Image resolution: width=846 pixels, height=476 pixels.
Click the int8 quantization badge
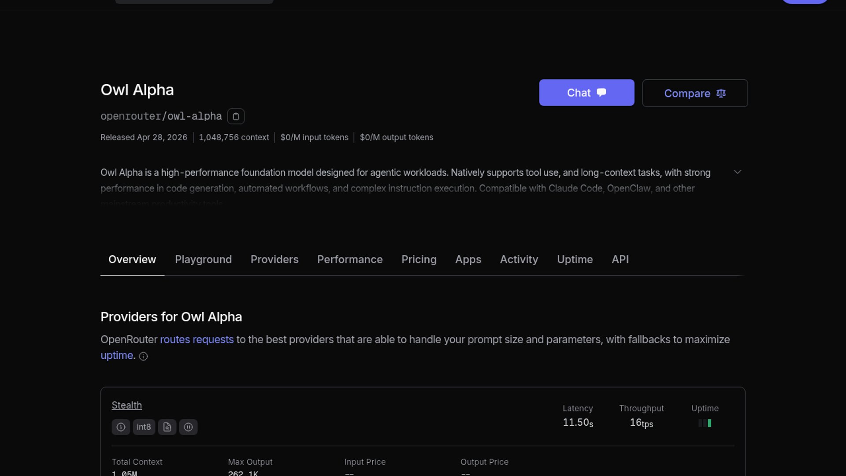click(144, 427)
